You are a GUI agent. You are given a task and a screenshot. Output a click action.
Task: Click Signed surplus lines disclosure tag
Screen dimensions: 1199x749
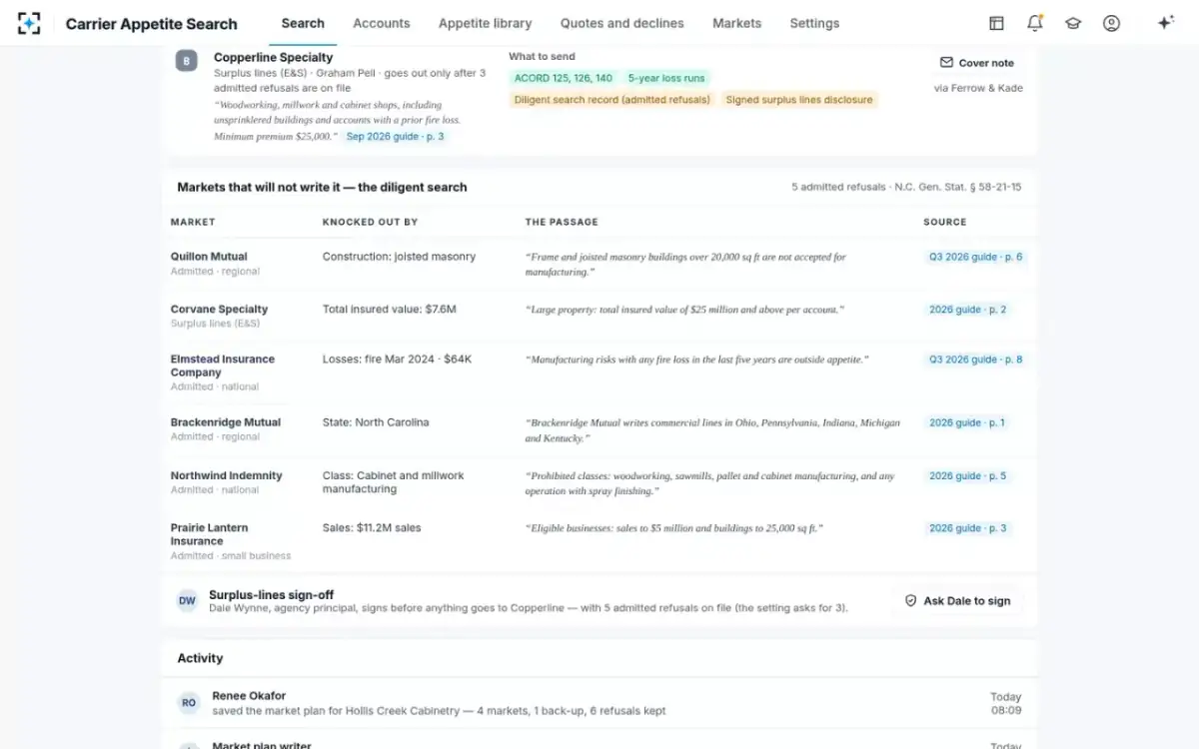(x=799, y=100)
